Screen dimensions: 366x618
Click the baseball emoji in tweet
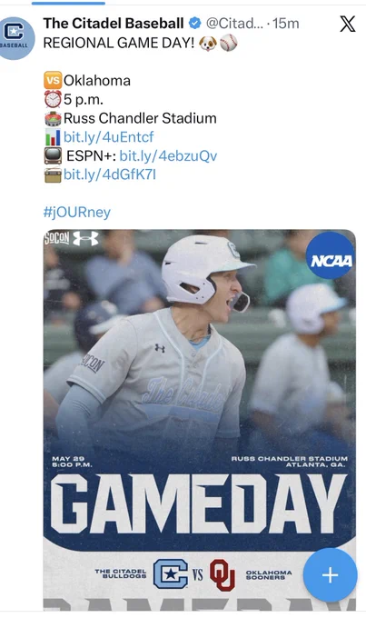(x=229, y=43)
